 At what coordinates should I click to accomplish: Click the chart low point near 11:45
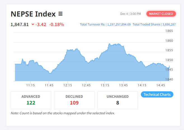50,73
